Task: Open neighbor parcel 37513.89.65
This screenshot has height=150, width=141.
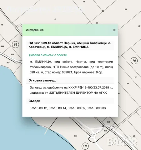Action: pyautogui.click(x=76, y=108)
